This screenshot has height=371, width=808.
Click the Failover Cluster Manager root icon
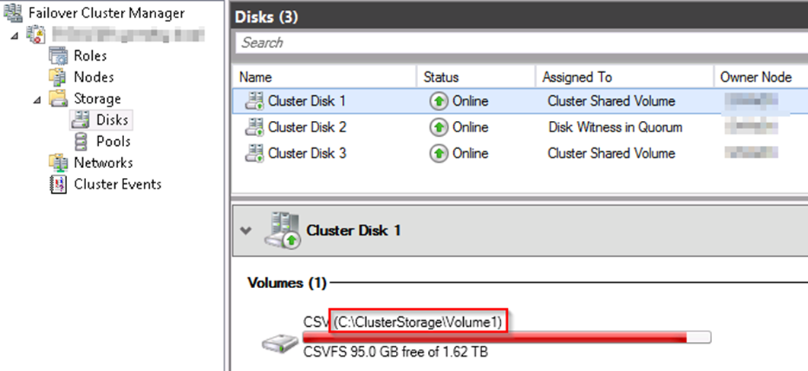pos(14,13)
